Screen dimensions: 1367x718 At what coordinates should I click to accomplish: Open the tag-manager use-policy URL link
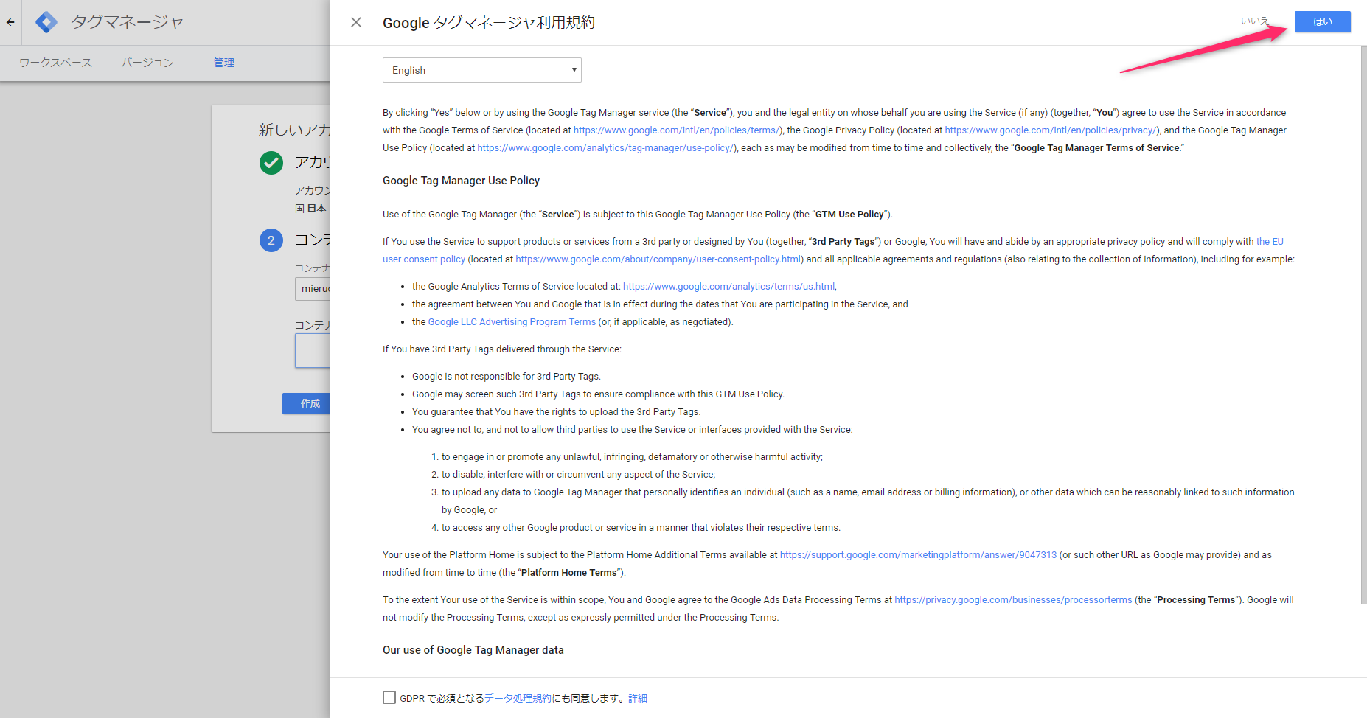(x=605, y=148)
